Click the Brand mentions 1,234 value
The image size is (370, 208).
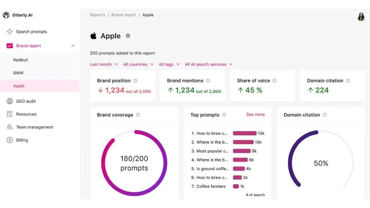[185, 90]
